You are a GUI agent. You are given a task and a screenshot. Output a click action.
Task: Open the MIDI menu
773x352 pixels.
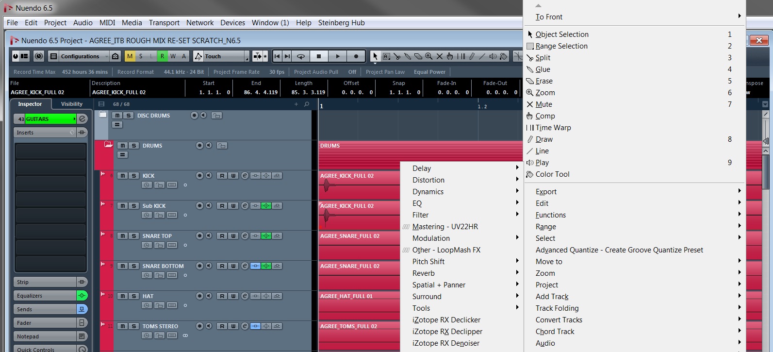pyautogui.click(x=107, y=23)
